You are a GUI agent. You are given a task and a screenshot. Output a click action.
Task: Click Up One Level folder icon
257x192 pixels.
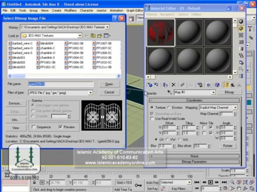point(93,35)
